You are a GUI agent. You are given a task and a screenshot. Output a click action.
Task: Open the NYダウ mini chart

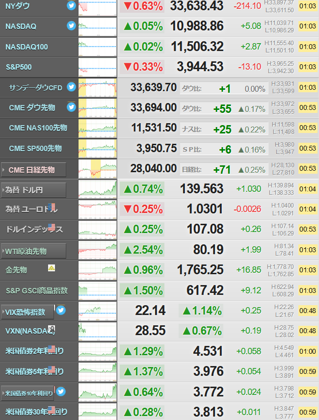point(98,7)
